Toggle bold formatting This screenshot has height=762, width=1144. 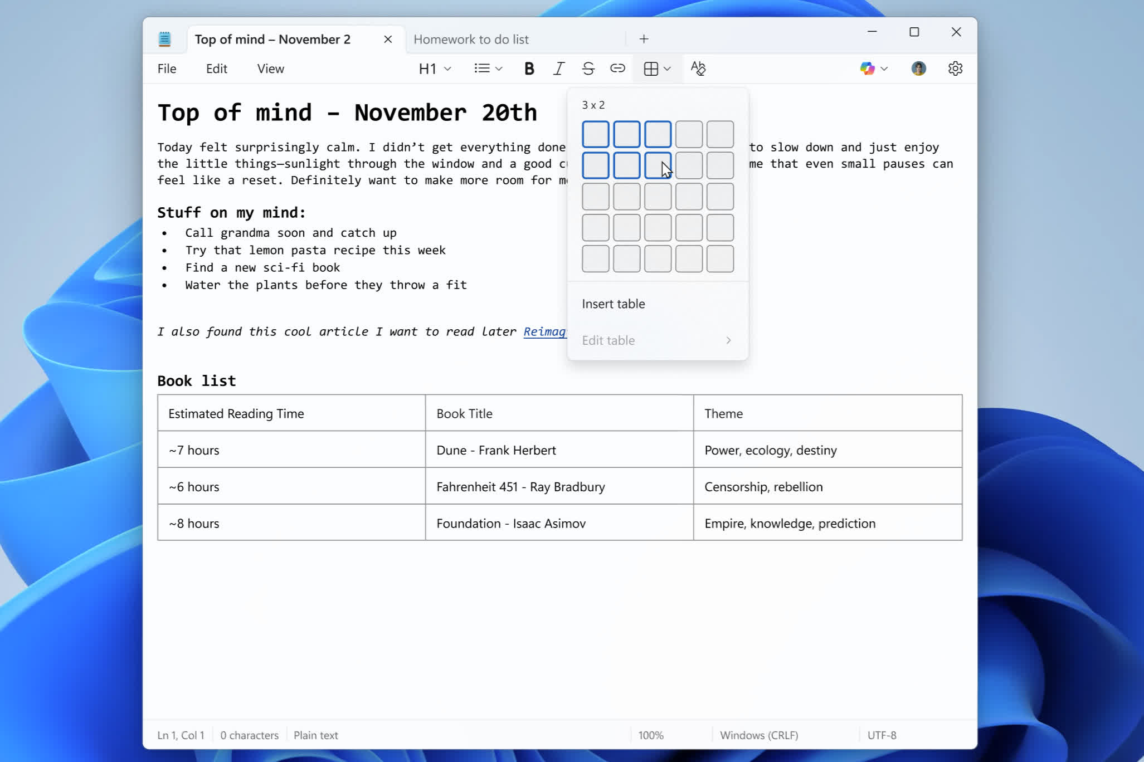point(528,68)
